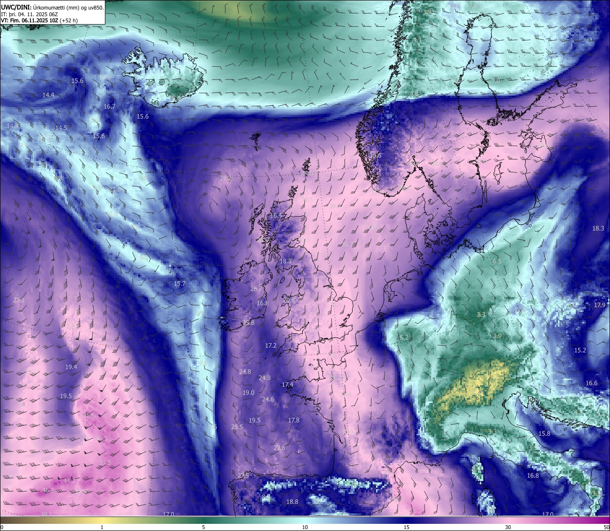Click the 16.6 value label
This screenshot has width=610, height=531.
click(591, 383)
